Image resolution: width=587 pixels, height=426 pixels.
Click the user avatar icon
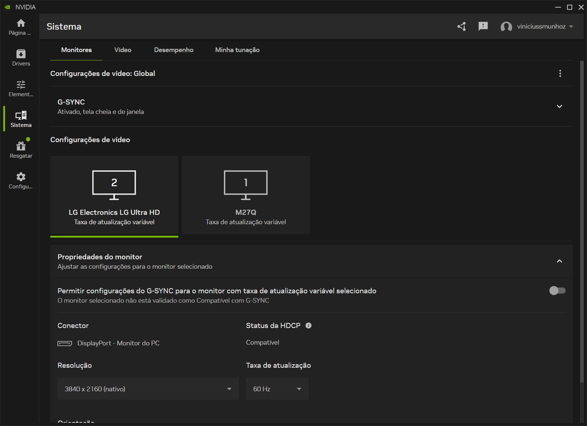(506, 26)
